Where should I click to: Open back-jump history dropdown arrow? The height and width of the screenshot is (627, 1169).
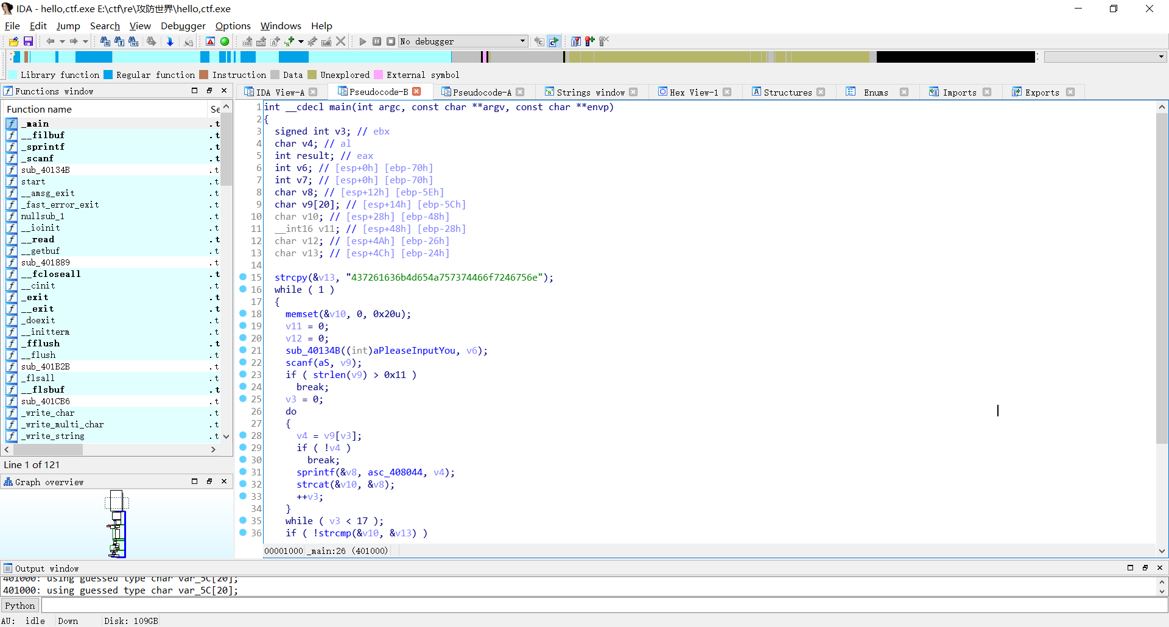coord(62,41)
